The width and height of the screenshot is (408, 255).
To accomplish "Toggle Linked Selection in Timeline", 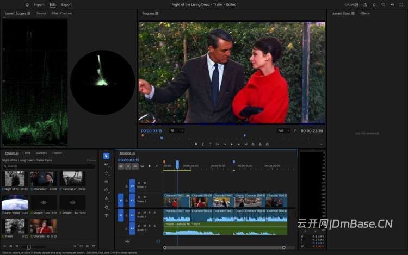I will tap(135, 166).
